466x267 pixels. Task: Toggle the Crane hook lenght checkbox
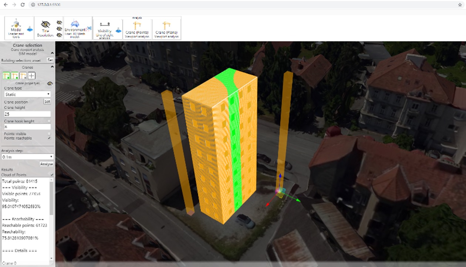pos(49,121)
